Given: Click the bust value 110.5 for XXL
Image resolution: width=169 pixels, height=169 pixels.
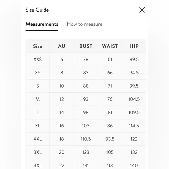Looking at the screenshot, I should (x=86, y=139).
